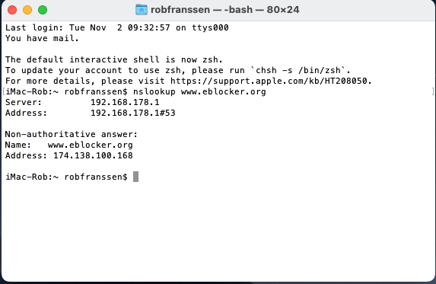Click the 'Non-authoritative answer:' line
Image resolution: width=436 pixels, height=284 pixels.
pyautogui.click(x=72, y=134)
